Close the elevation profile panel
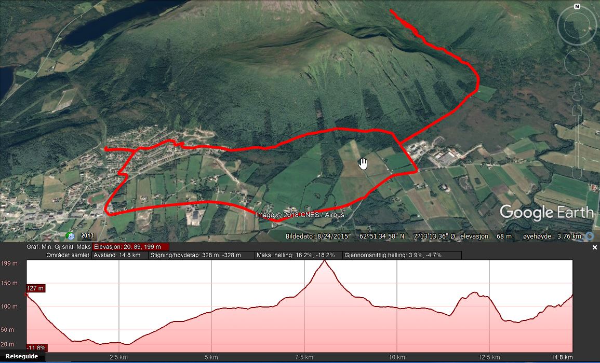Image resolution: width=600 pixels, height=363 pixels. 595,247
